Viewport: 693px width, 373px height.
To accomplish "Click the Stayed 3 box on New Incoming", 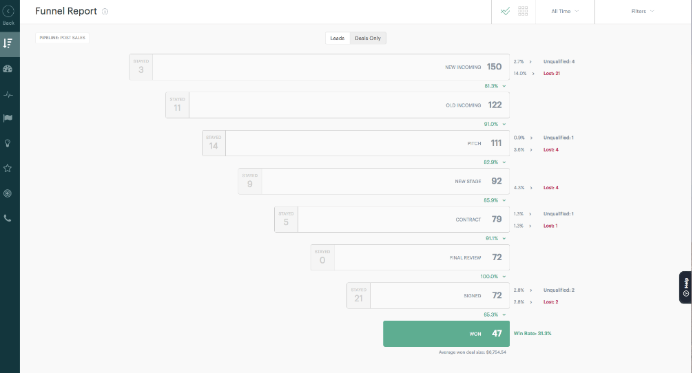I will tap(141, 67).
